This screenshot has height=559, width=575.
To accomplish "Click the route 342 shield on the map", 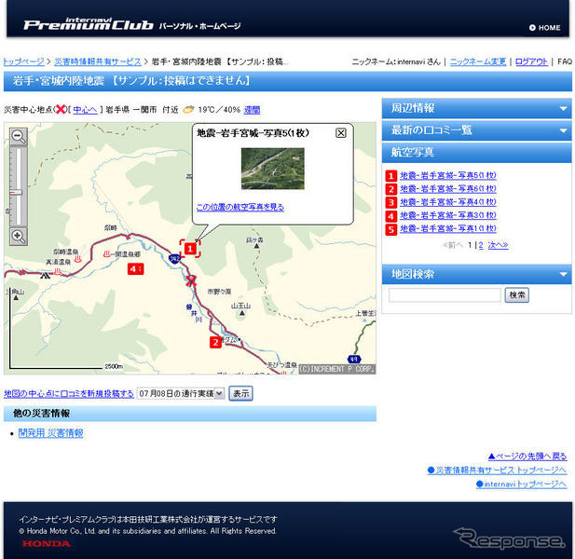I will (x=175, y=259).
